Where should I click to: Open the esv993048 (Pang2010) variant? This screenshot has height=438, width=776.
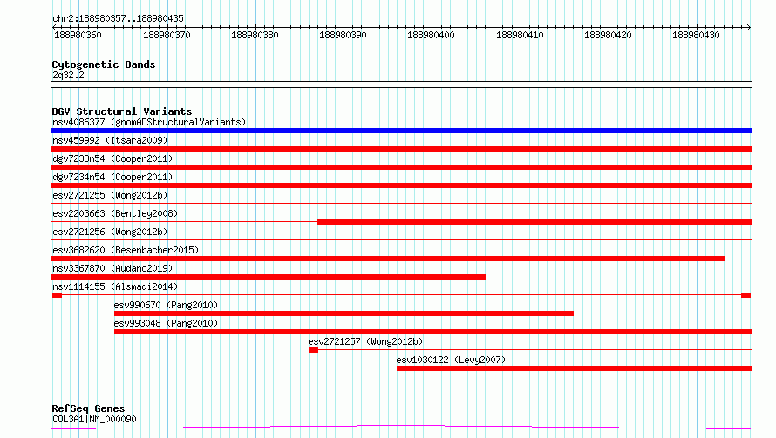(x=166, y=323)
